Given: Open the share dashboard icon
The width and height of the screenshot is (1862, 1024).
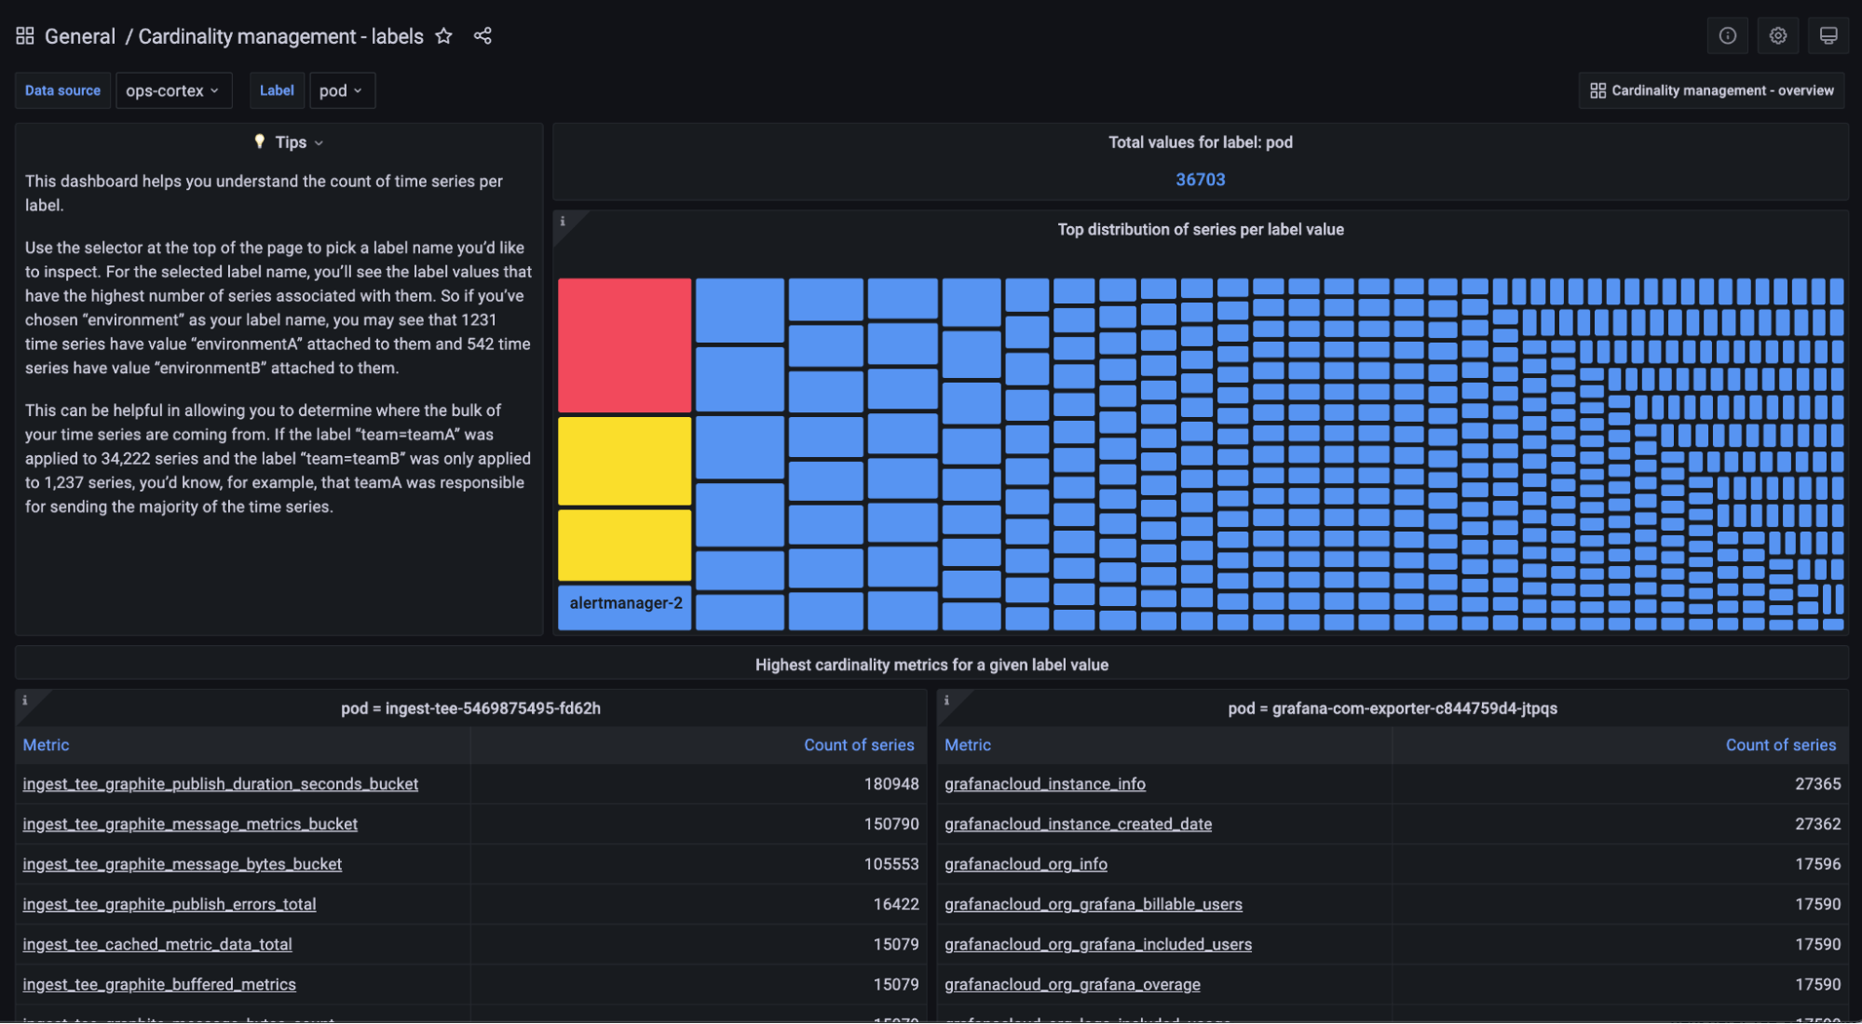Looking at the screenshot, I should click(x=482, y=35).
